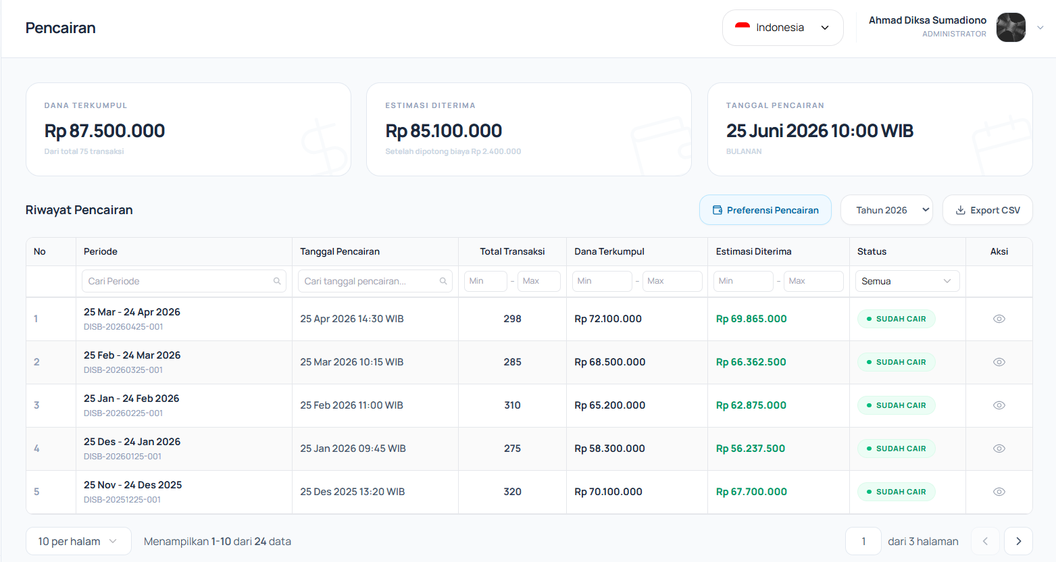Click the Export CSV button
The width and height of the screenshot is (1056, 562).
click(x=987, y=210)
